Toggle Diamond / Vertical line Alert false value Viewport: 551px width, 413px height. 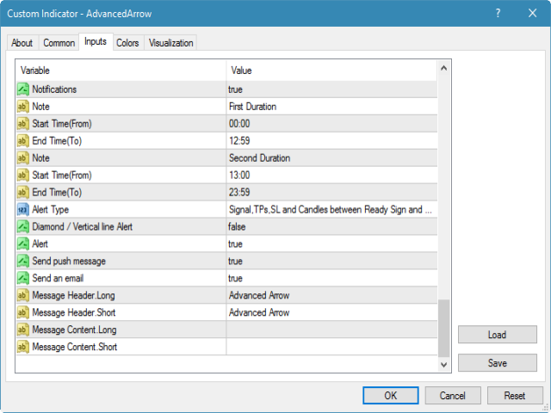click(331, 227)
